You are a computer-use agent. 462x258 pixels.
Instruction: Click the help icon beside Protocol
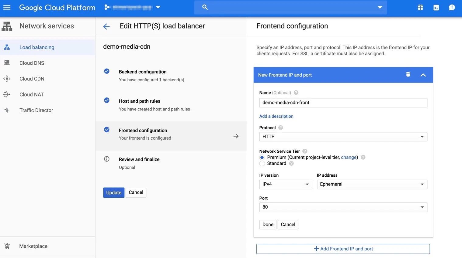281,128
